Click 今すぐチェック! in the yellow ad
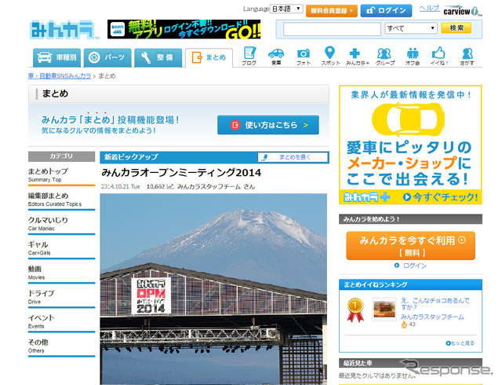This screenshot has width=502, height=385. (x=441, y=197)
